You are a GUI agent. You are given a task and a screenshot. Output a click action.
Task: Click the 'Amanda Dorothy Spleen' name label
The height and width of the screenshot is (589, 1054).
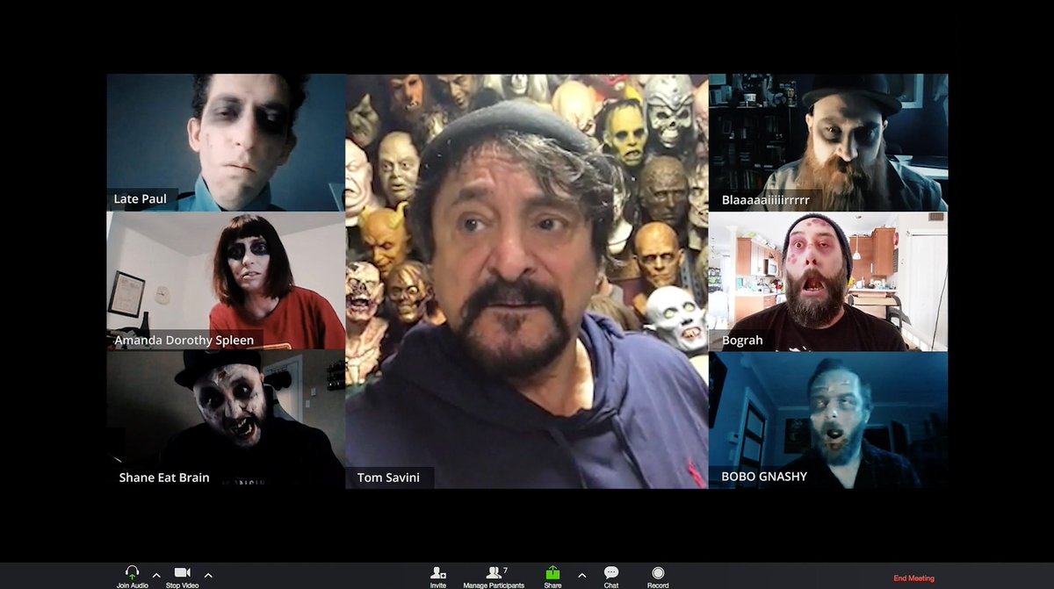point(184,340)
